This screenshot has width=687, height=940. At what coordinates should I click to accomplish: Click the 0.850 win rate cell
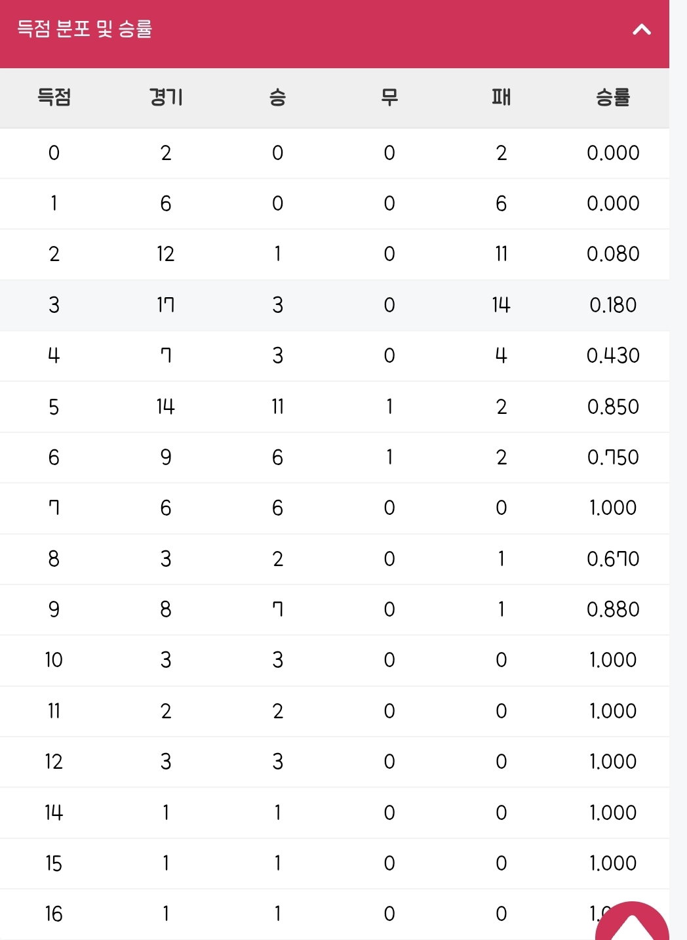pyautogui.click(x=613, y=407)
